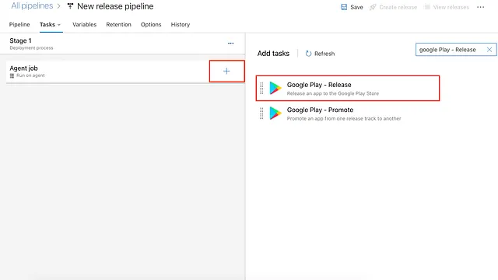Click the Run on agent server icon

click(12, 75)
